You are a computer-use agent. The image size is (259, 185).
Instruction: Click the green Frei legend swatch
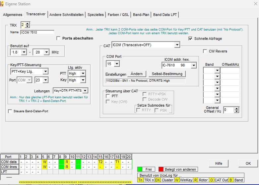click(x=140, y=169)
